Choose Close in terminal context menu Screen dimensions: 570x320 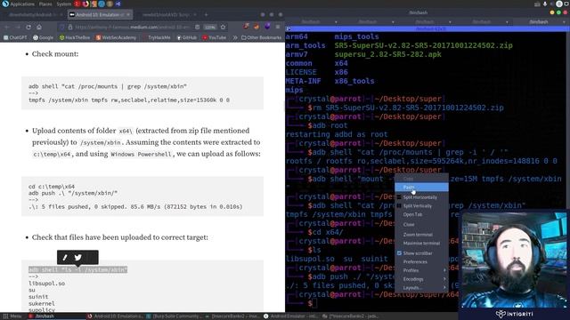pyautogui.click(x=421, y=225)
